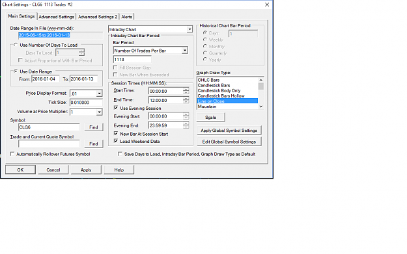Close the Chart Settings dialog
The width and height of the screenshot is (407, 254).
(x=267, y=5)
